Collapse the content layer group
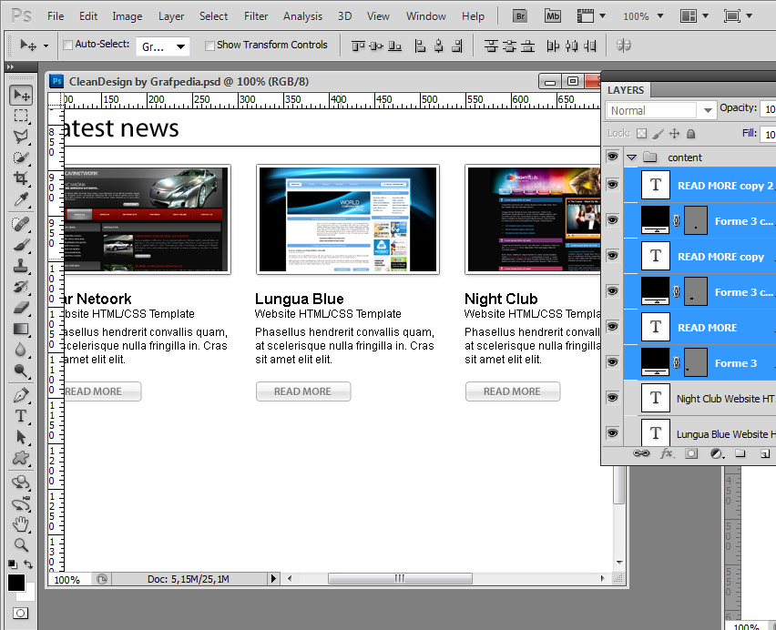Screen dimensions: 776x630 [x=631, y=157]
